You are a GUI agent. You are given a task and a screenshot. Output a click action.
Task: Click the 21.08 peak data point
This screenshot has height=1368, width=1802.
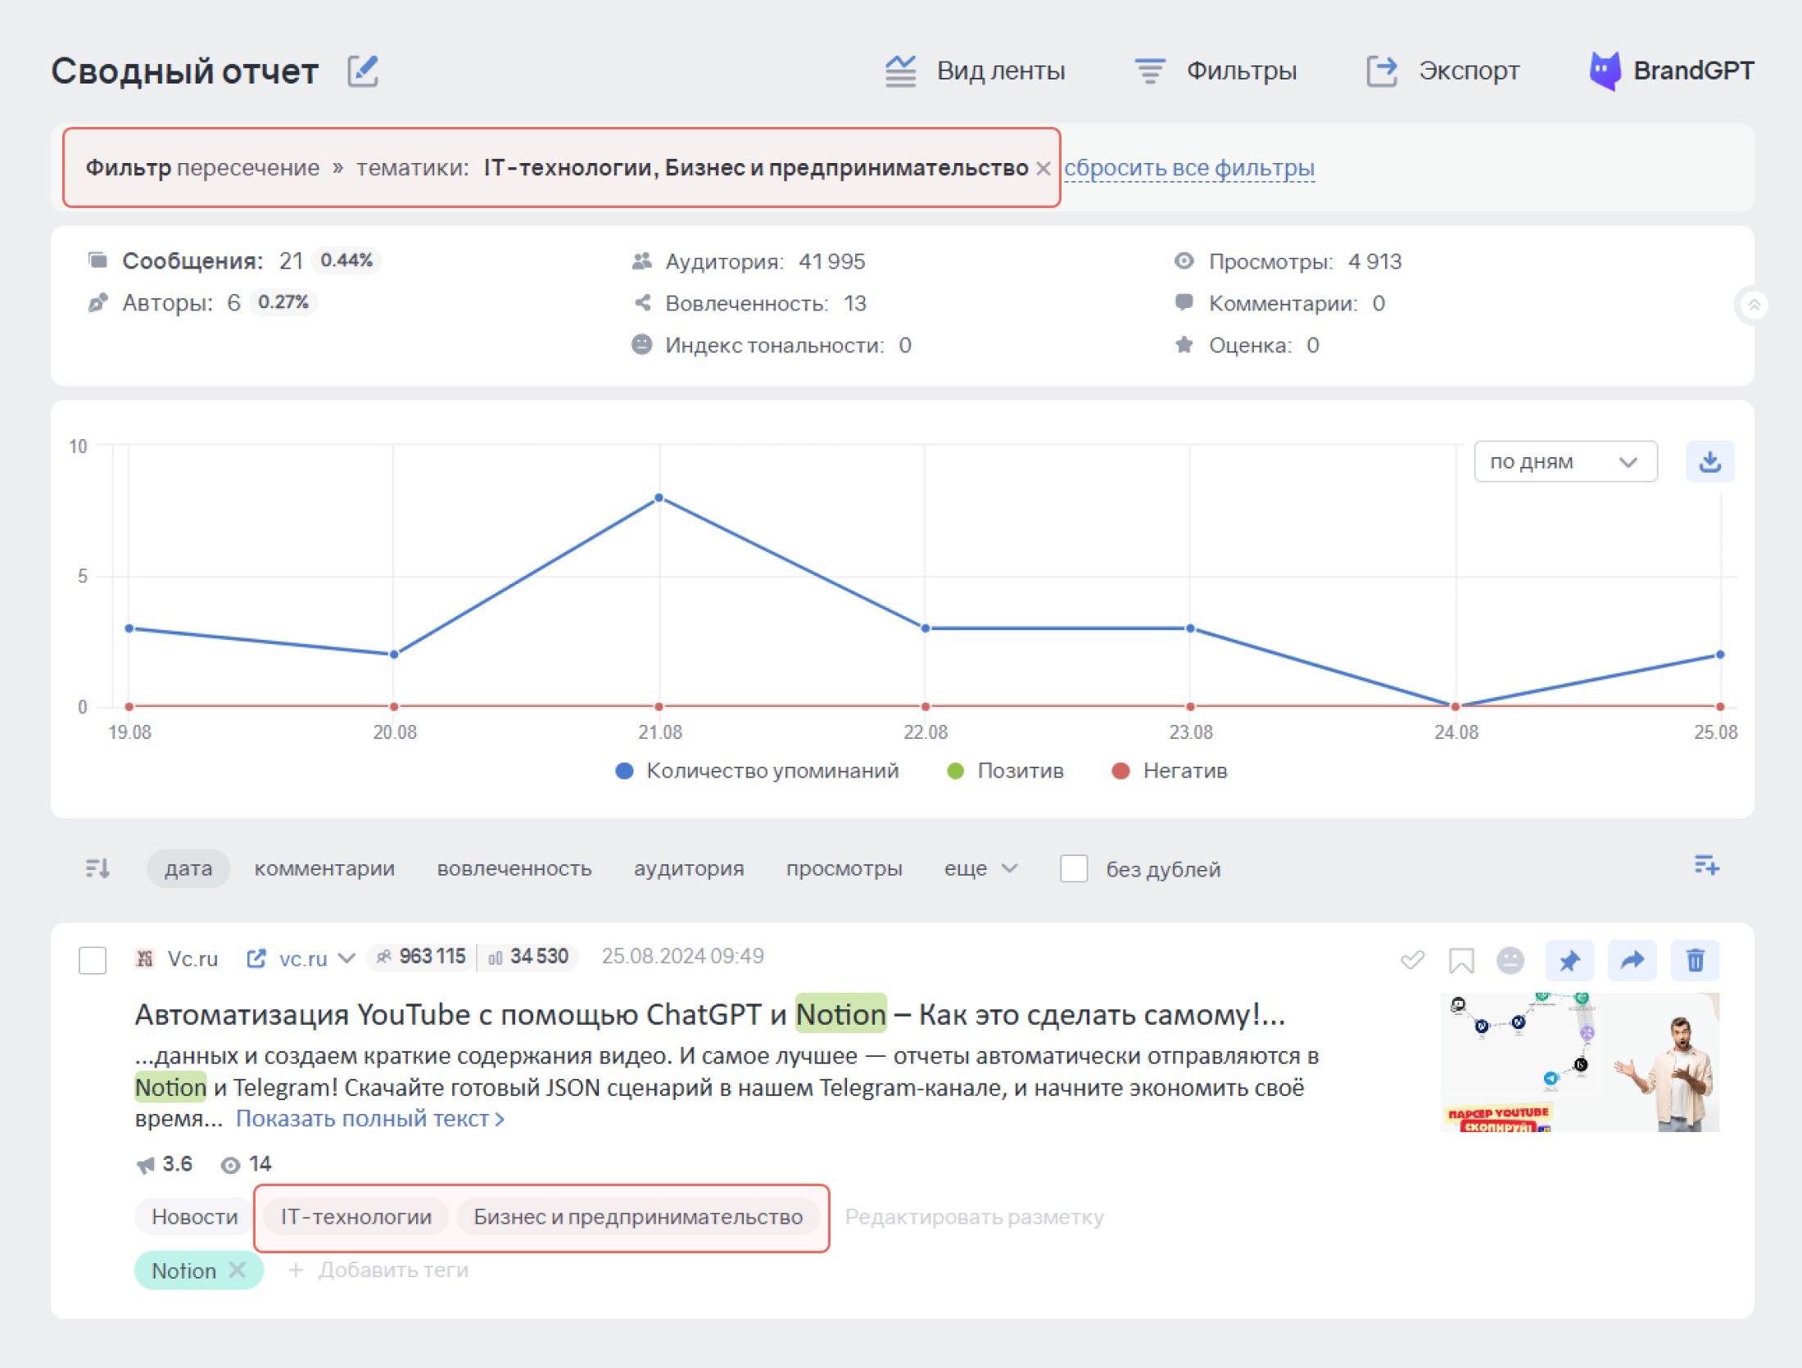pos(659,498)
